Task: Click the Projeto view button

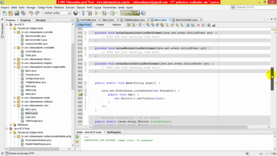Action: [x=100, y=25]
